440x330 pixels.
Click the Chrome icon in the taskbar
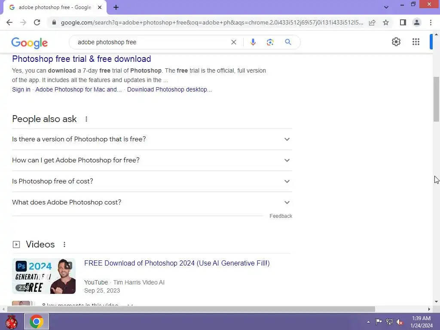36,321
